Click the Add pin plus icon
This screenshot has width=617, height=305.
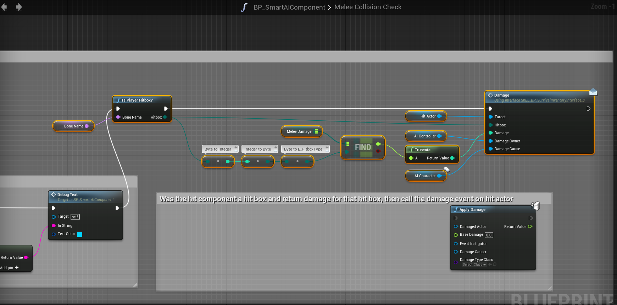point(17,267)
